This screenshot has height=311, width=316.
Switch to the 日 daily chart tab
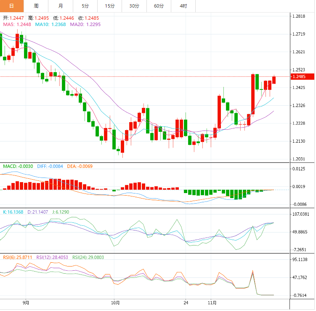11,6
